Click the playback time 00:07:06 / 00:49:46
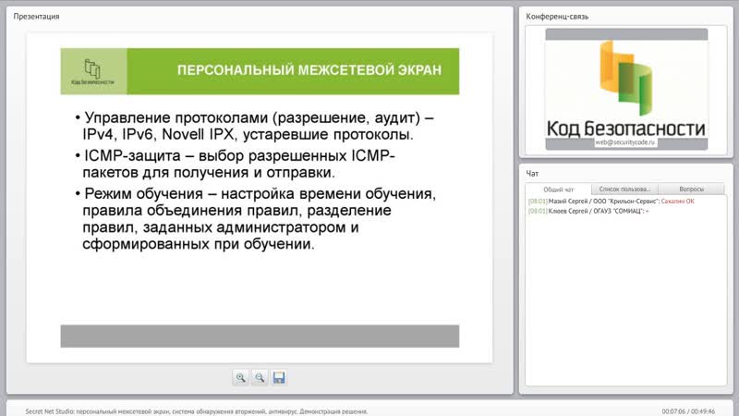This screenshot has height=416, width=739. pyautogui.click(x=688, y=411)
